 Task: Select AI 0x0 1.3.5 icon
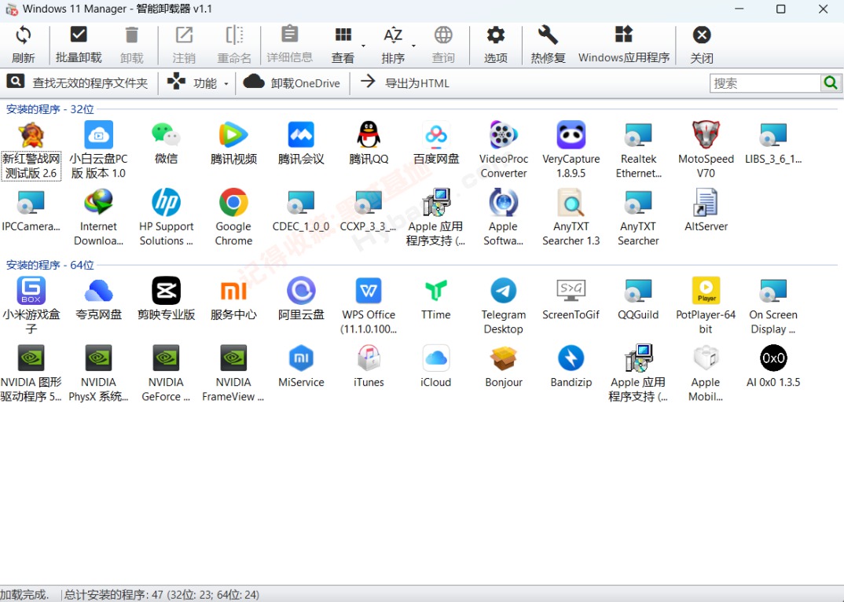(x=773, y=358)
